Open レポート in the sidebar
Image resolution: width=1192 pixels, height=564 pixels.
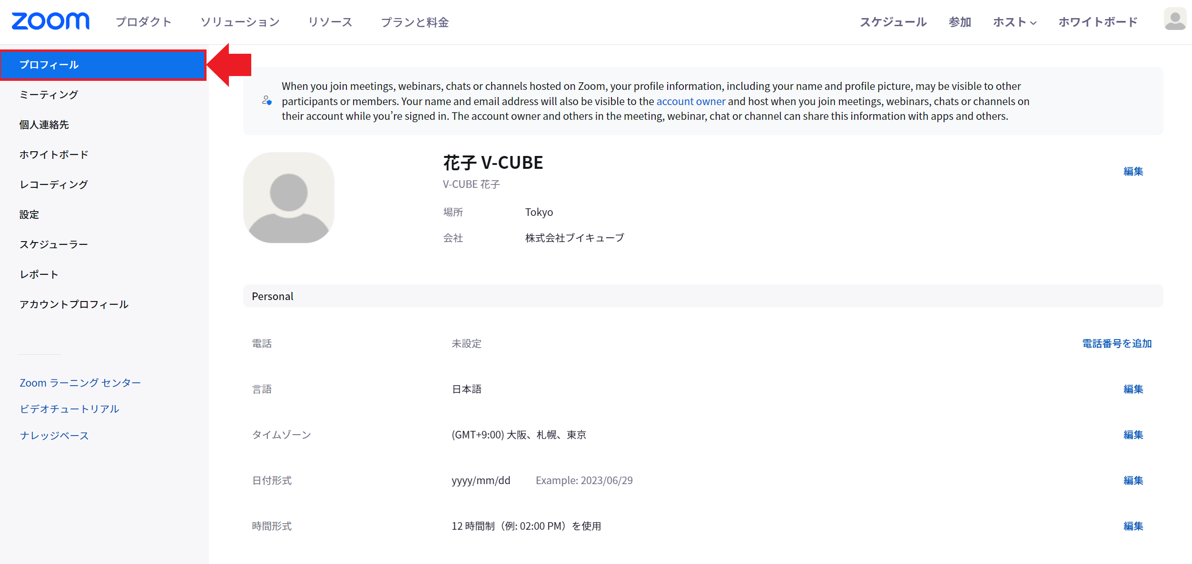pyautogui.click(x=39, y=274)
